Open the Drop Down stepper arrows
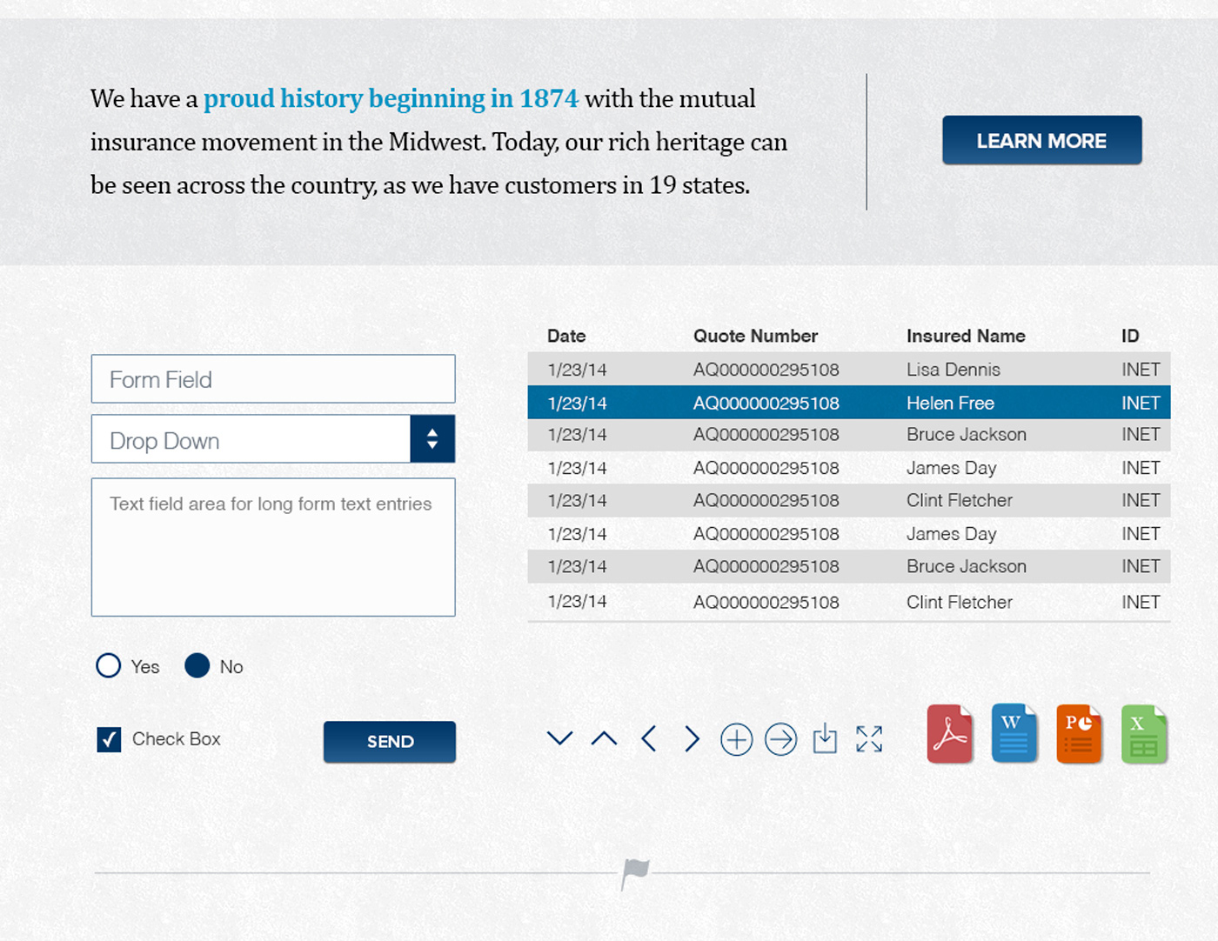1218x941 pixels. pos(432,439)
